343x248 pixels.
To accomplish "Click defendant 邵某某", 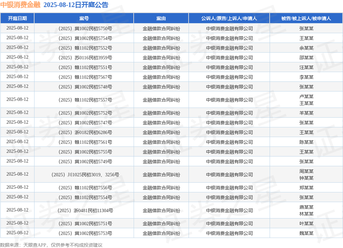I will [306, 58].
